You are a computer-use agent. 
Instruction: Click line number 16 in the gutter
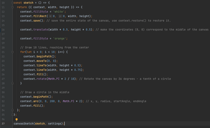click(3, 29)
